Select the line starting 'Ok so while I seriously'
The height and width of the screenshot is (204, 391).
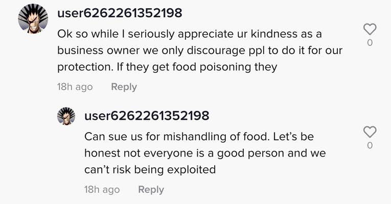click(190, 34)
